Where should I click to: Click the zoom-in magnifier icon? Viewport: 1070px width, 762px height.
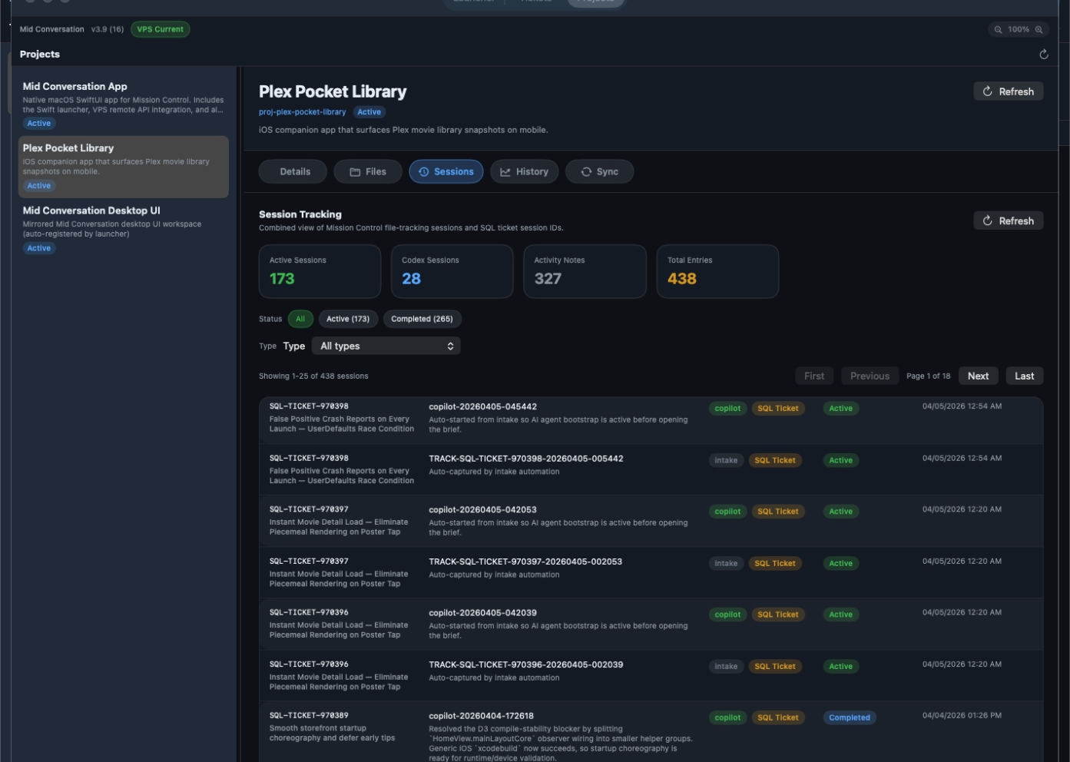tap(1040, 29)
